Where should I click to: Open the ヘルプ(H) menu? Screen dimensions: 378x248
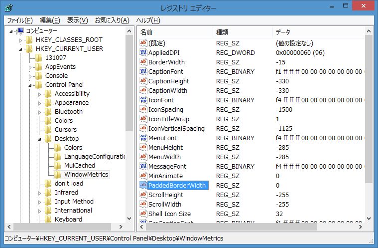pos(148,20)
